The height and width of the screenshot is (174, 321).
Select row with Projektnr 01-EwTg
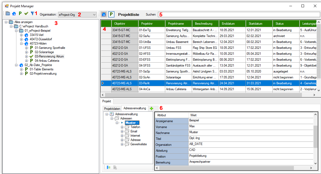coord(152,30)
